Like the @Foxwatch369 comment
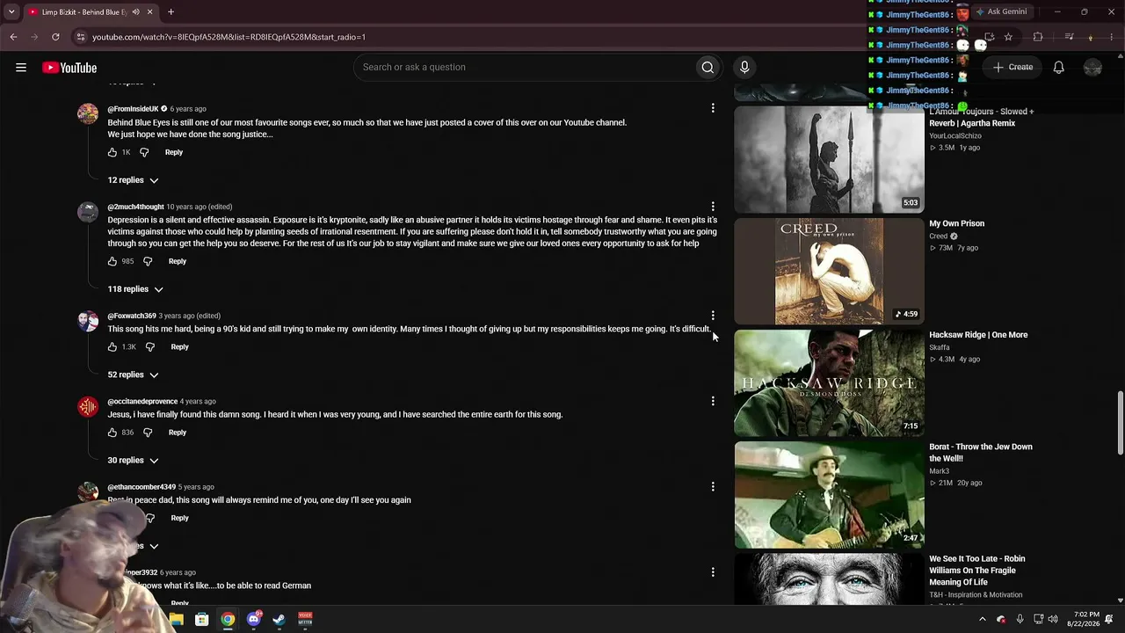This screenshot has width=1125, height=633. (x=112, y=346)
